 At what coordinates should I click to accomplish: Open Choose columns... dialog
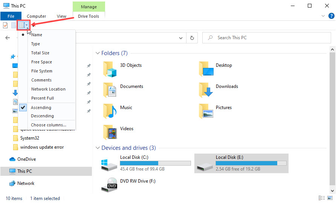coord(47,125)
